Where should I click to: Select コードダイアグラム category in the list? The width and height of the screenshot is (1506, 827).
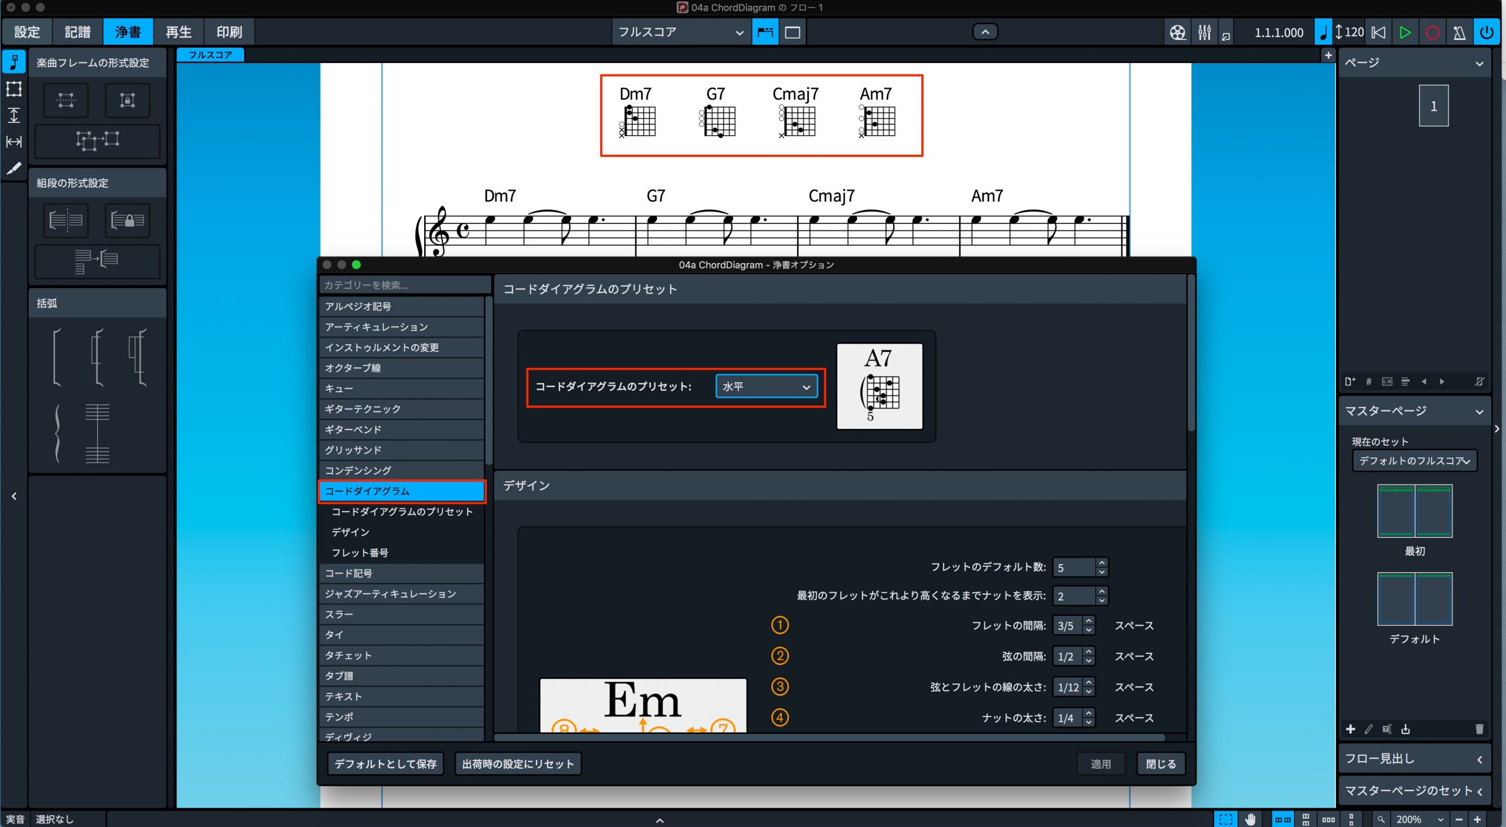tap(402, 491)
